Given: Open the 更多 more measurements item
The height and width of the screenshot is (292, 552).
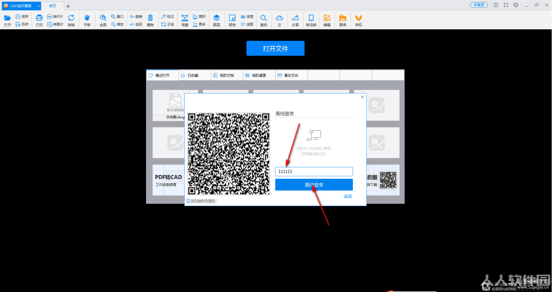Looking at the screenshot, I should coord(199,24).
